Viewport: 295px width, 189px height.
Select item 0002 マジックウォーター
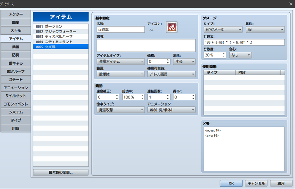[61, 31]
